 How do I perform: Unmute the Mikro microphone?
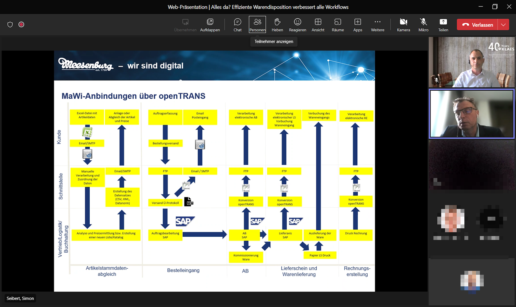(423, 25)
